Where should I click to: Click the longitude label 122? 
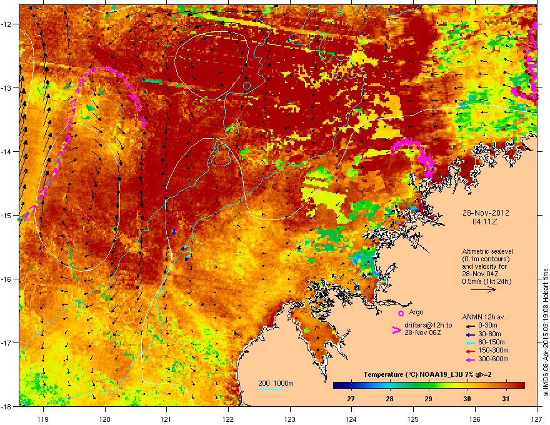(x=228, y=419)
